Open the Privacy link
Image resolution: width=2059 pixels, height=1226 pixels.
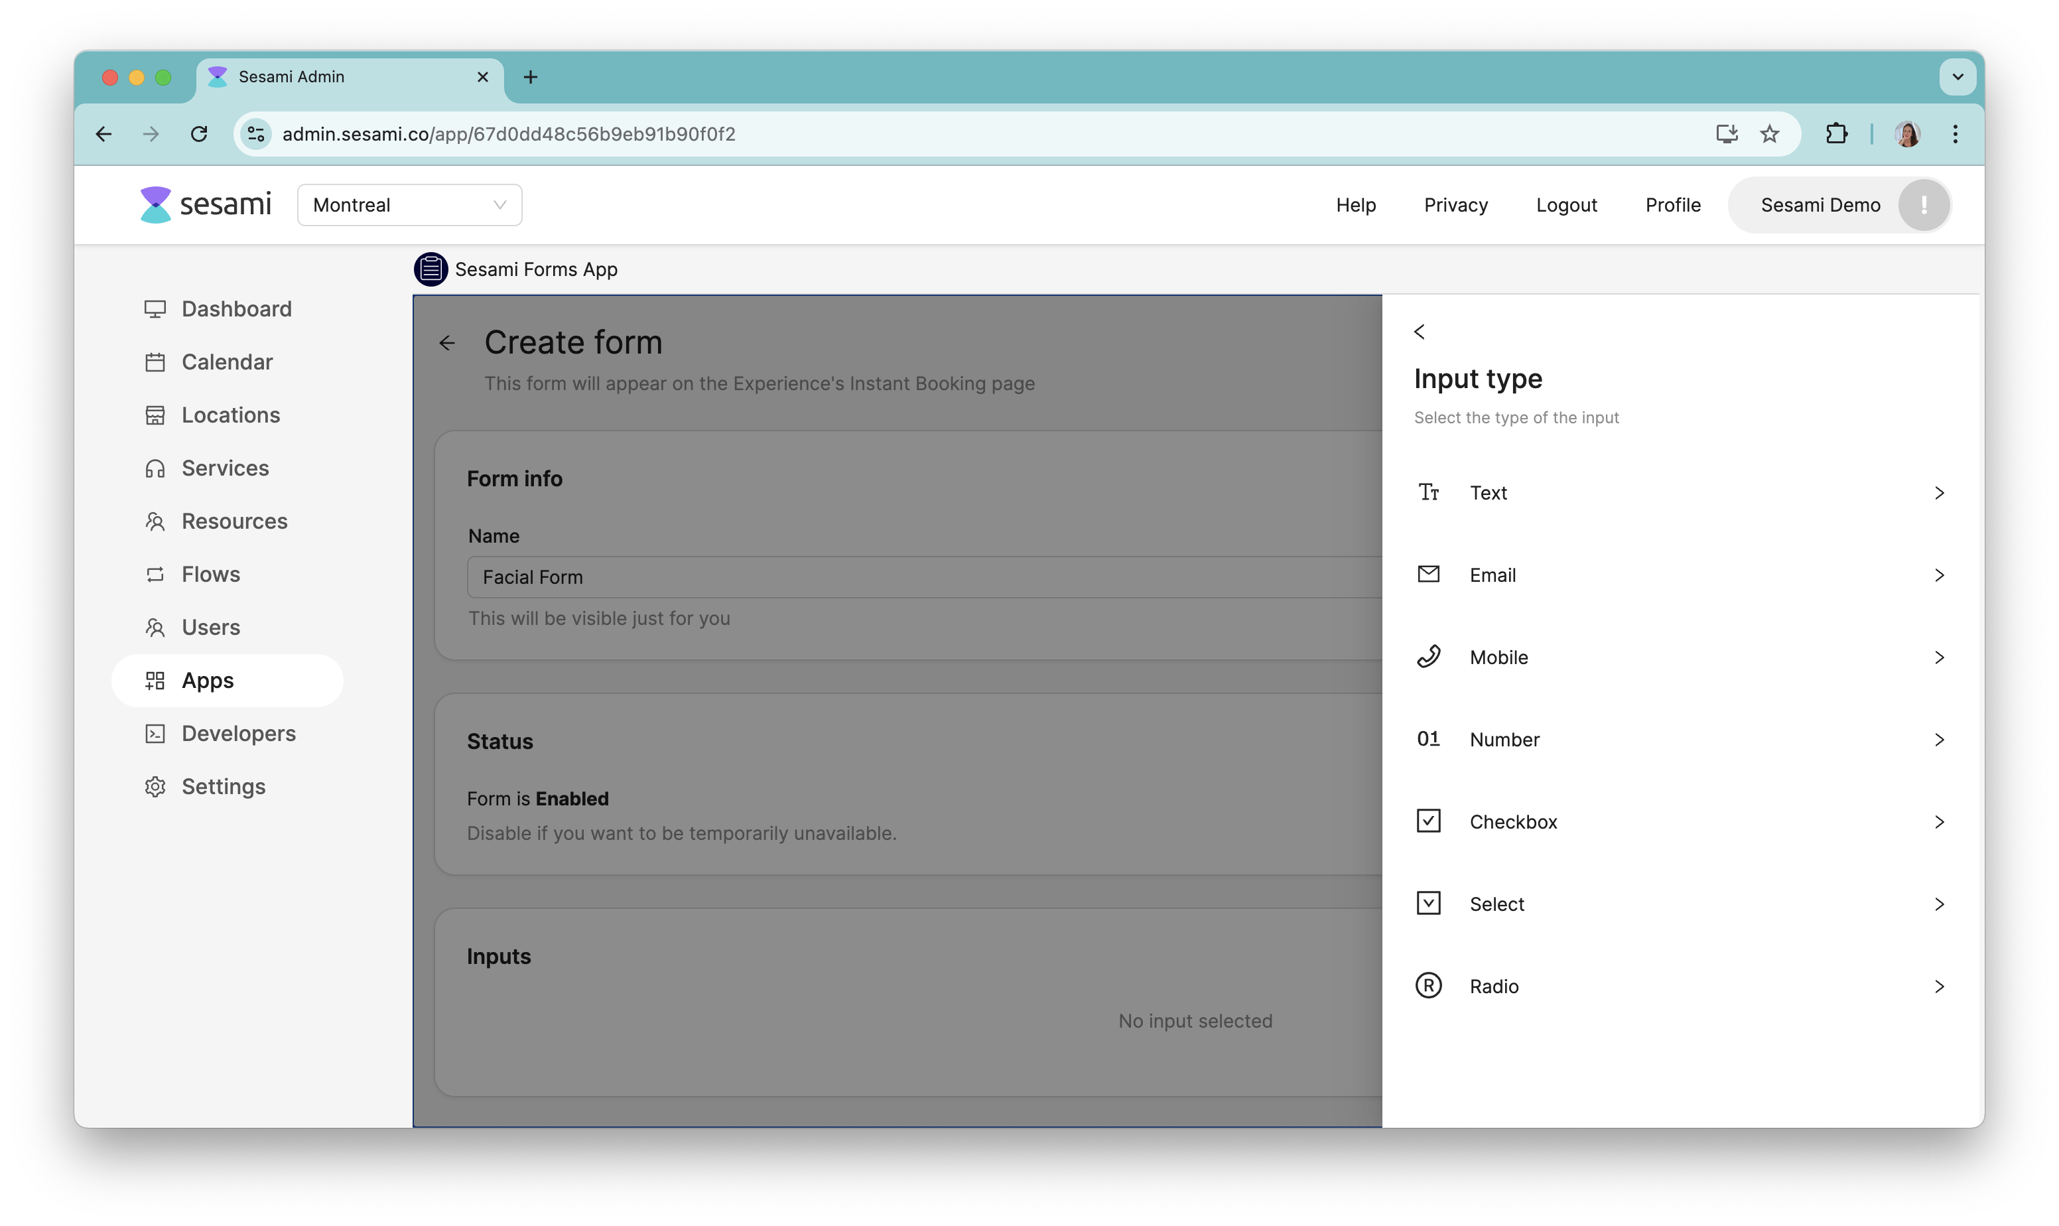point(1455,205)
